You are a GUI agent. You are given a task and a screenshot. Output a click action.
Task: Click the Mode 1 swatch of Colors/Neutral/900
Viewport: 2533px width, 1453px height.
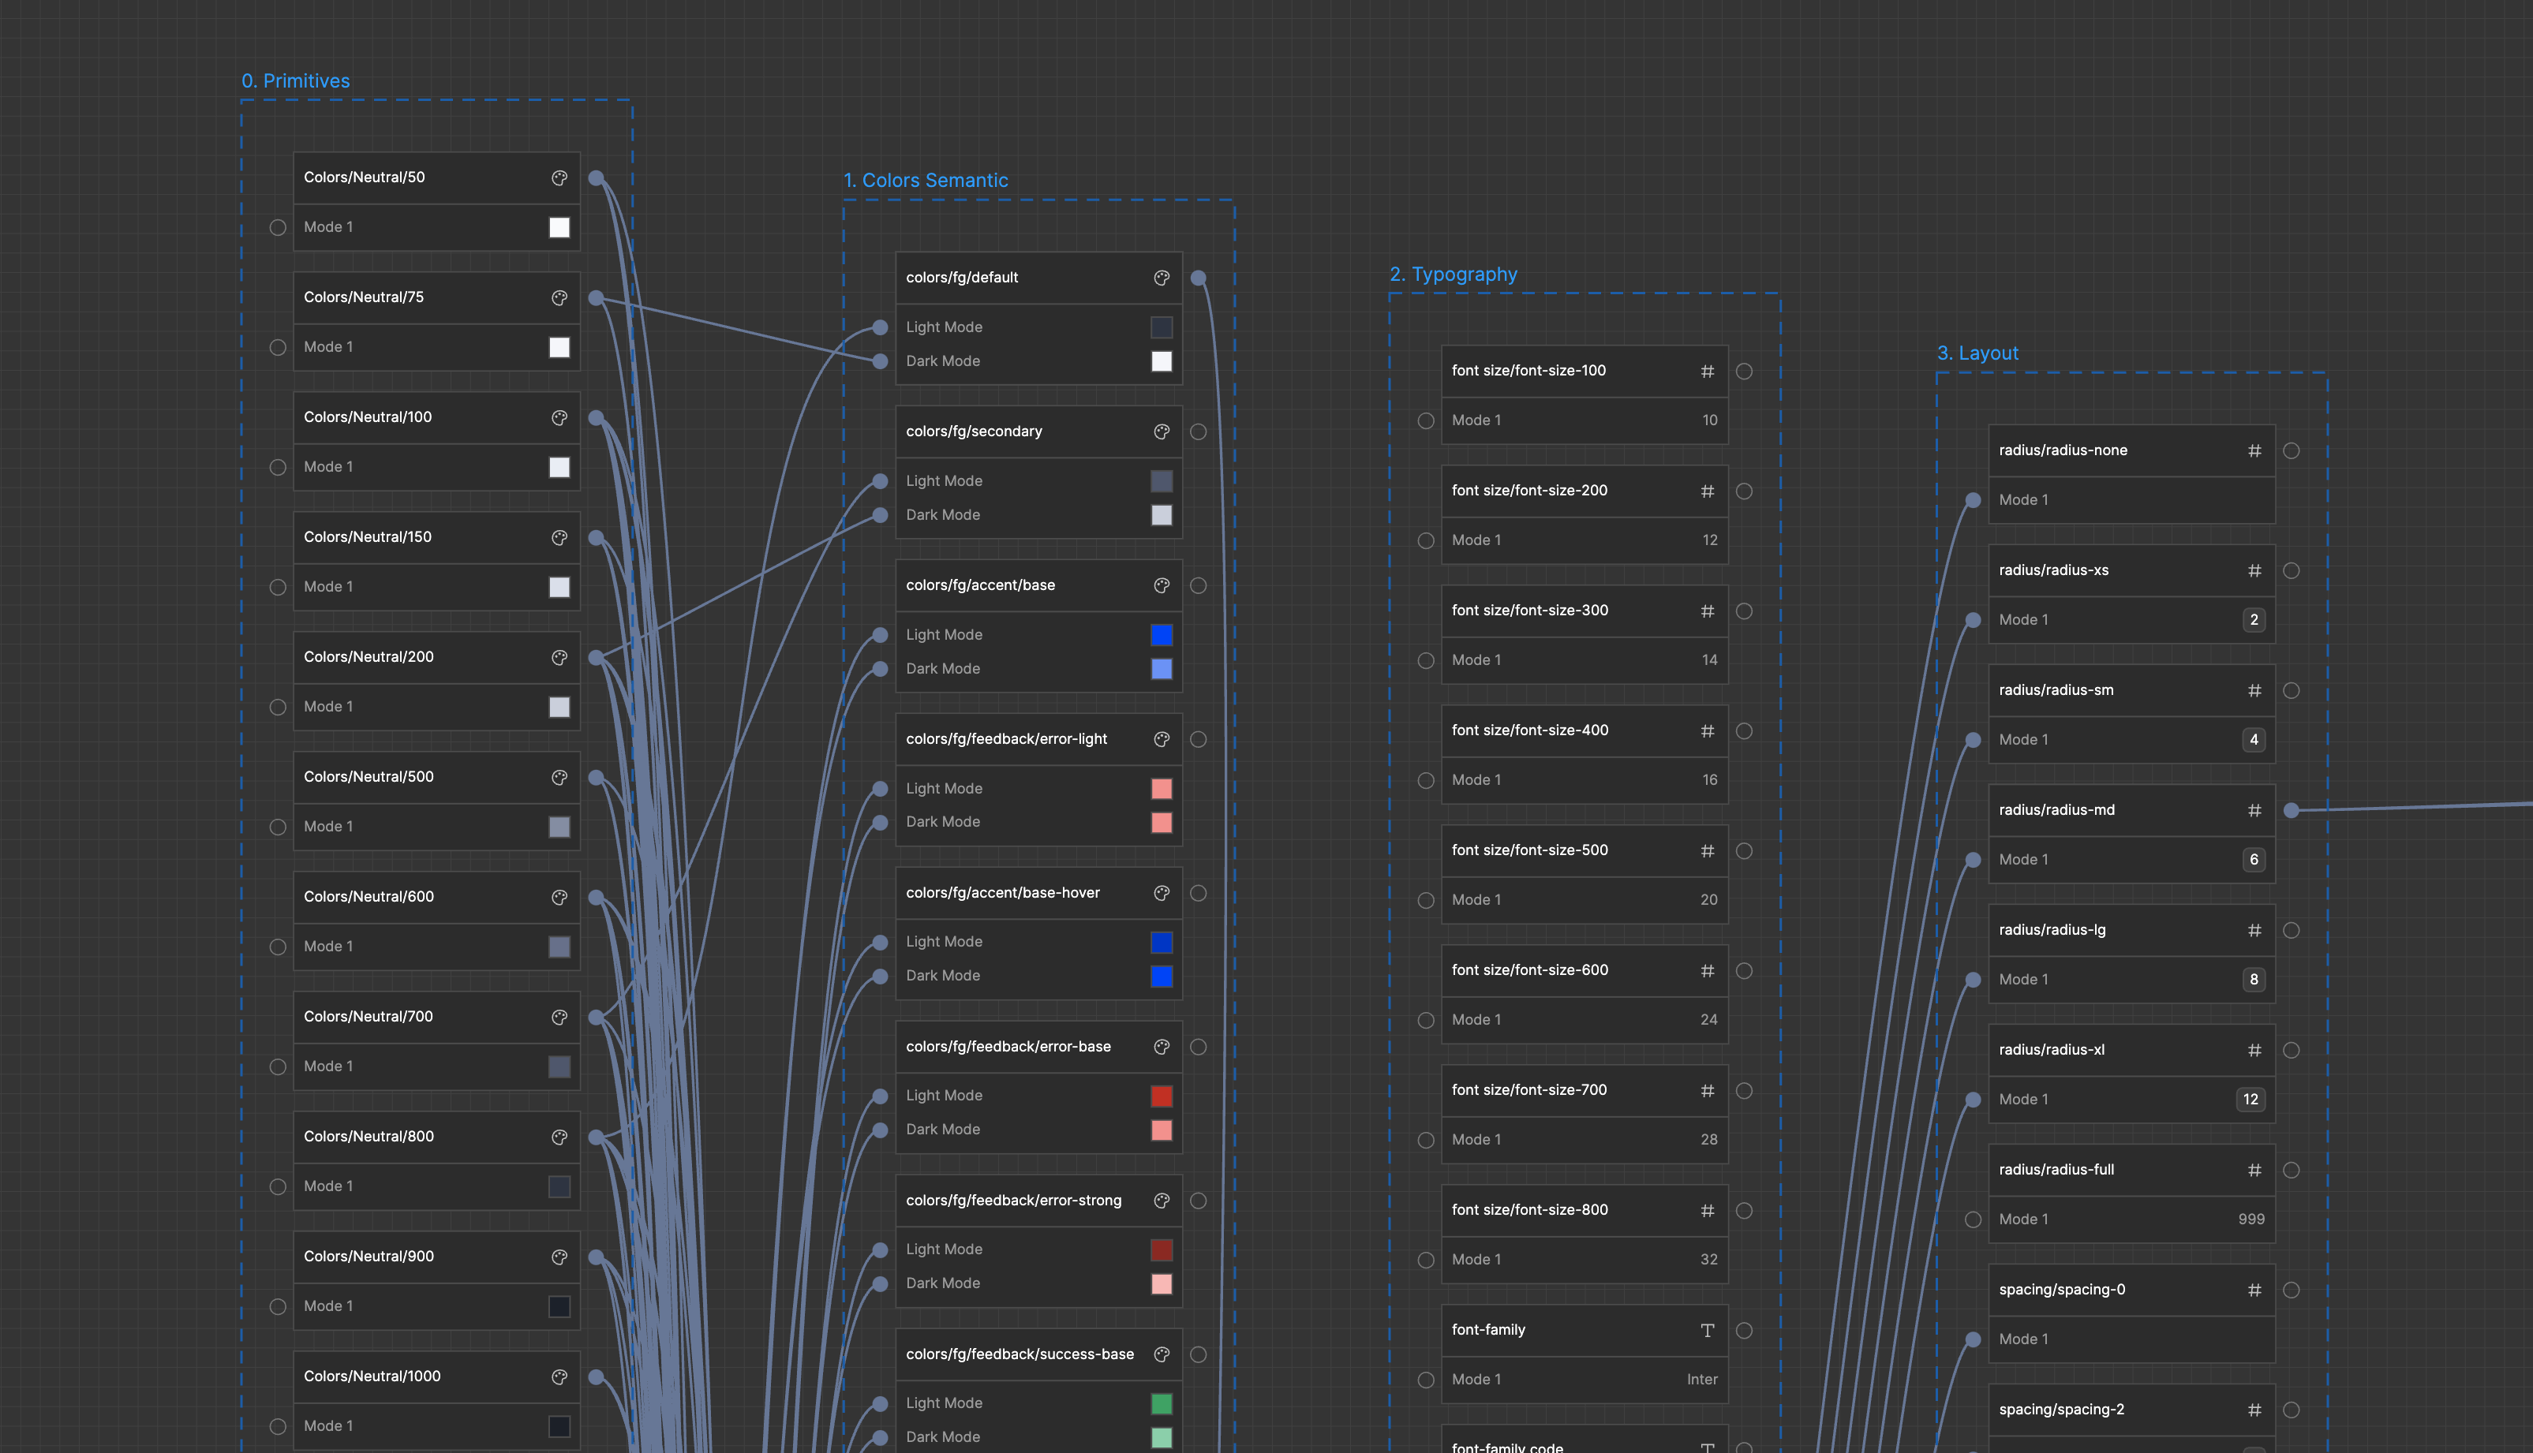[560, 1306]
